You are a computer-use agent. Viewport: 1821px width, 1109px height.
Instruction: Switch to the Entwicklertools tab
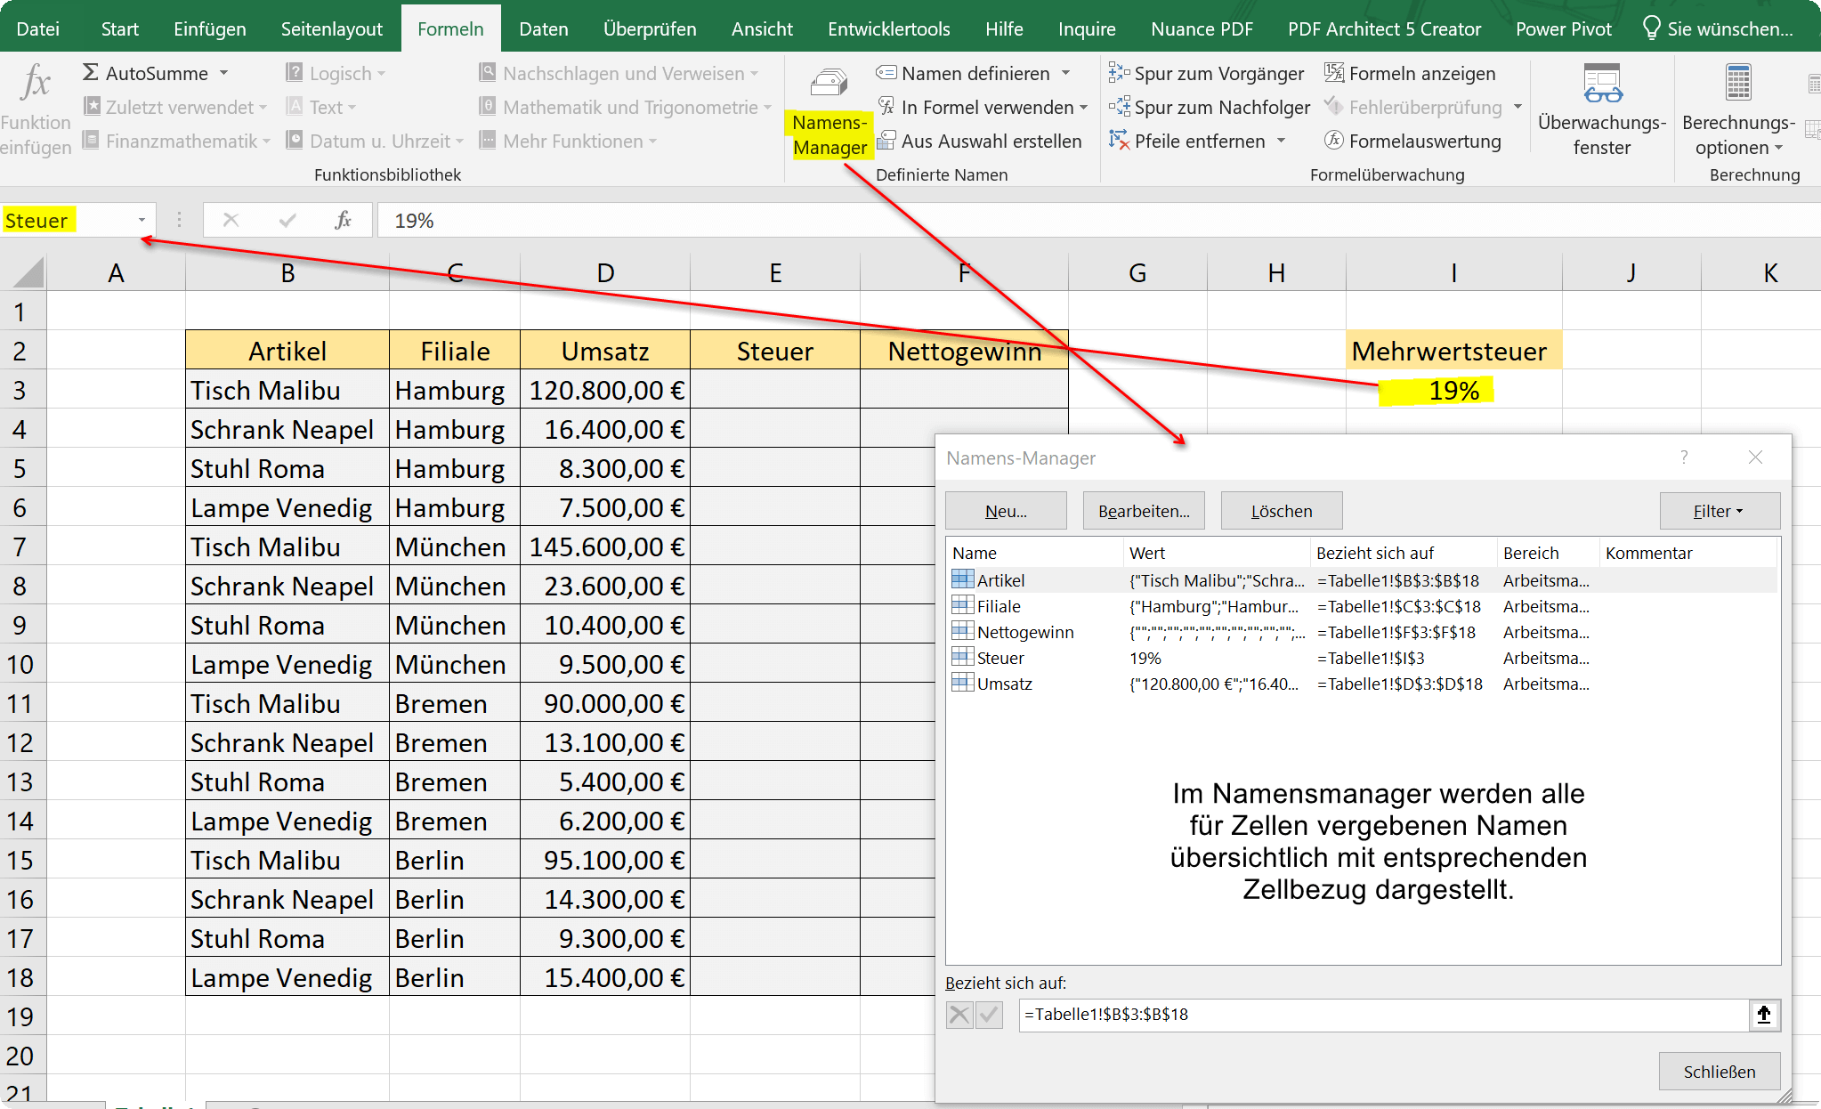[x=888, y=28]
